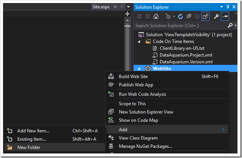Click the search magnifier icon
Screen dimensions: 242x158
(x=230, y=25)
